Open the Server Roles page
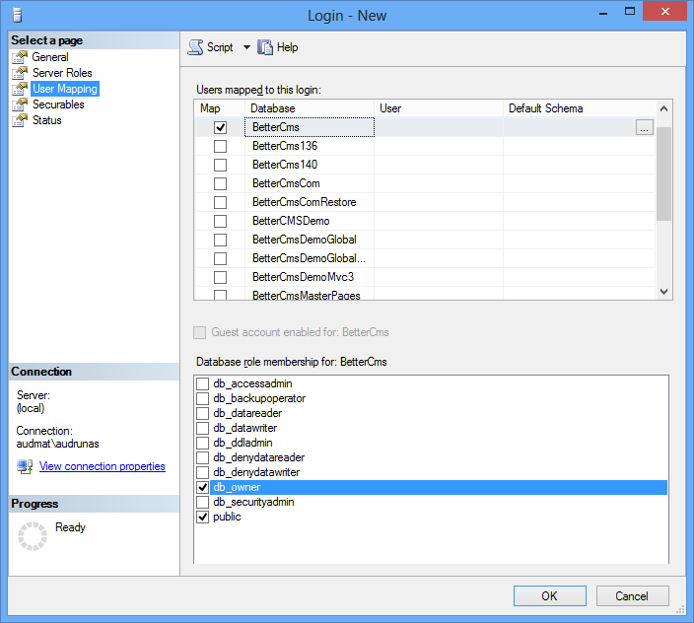 pyautogui.click(x=62, y=73)
